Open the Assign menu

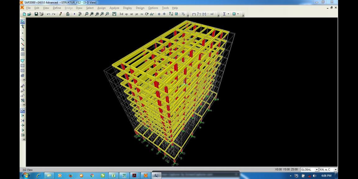[101, 8]
